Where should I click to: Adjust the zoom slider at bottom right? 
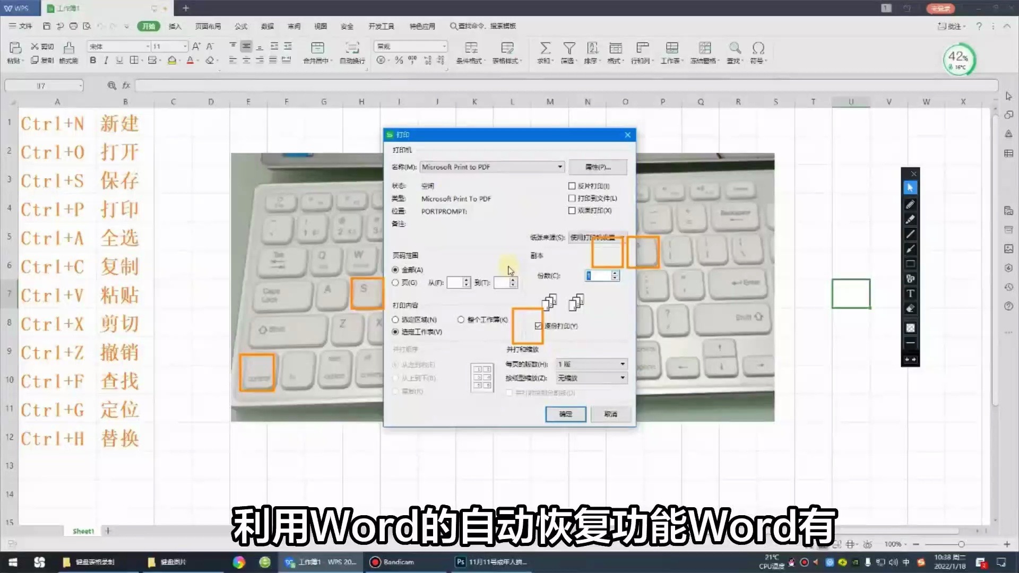pos(961,544)
